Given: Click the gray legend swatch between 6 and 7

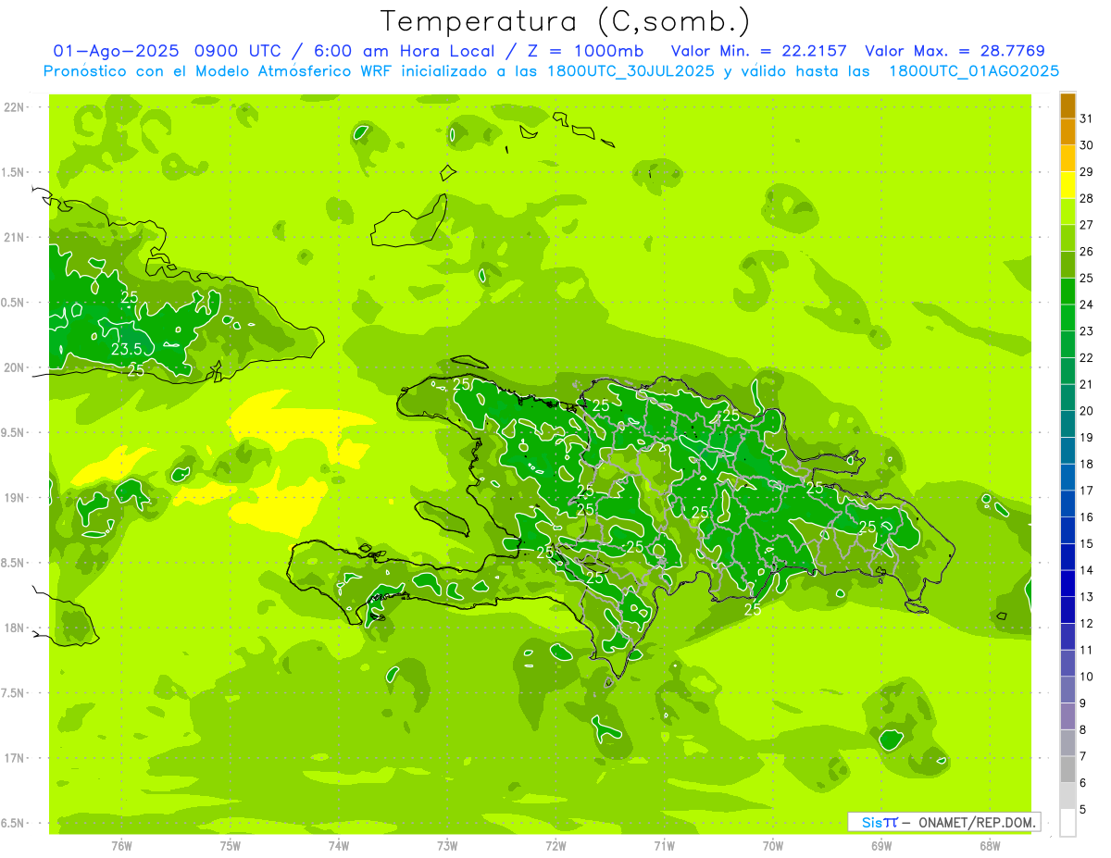Looking at the screenshot, I should tap(1067, 769).
